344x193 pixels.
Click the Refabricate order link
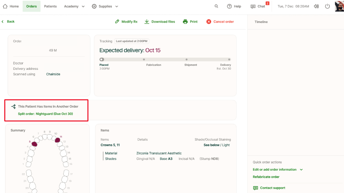point(266,177)
